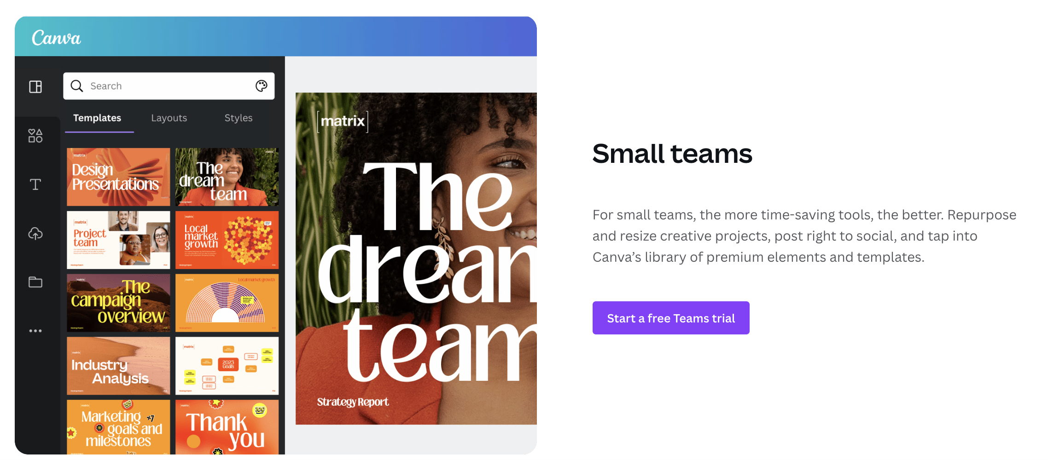Click the color palette icon in search
The width and height of the screenshot is (1048, 460).
(x=262, y=86)
